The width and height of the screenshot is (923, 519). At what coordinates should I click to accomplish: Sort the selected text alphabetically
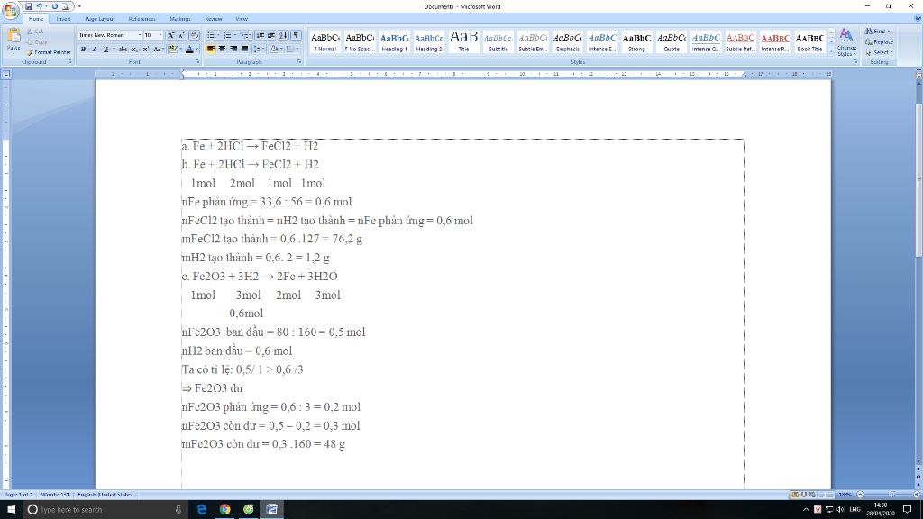283,35
